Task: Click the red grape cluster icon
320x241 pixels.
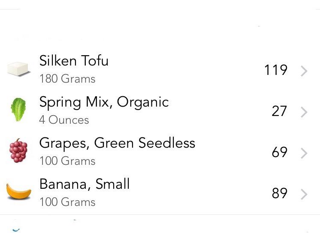Action: [x=18, y=151]
